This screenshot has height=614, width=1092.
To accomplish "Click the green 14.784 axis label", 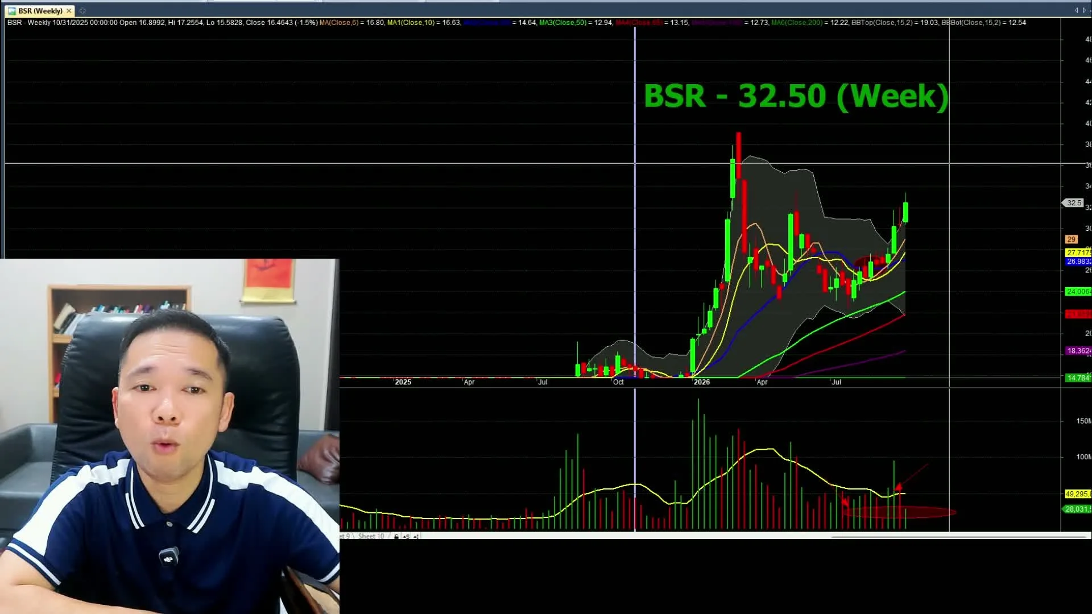I will click(x=1078, y=378).
